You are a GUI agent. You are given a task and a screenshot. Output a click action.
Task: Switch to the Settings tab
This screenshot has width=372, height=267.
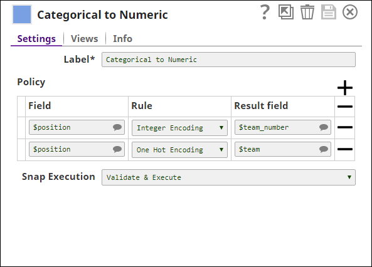[36, 39]
